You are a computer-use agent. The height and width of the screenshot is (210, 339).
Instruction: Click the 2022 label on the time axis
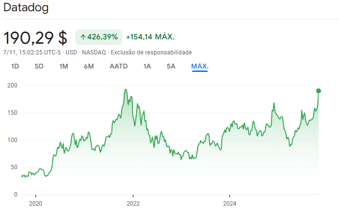[x=133, y=203]
